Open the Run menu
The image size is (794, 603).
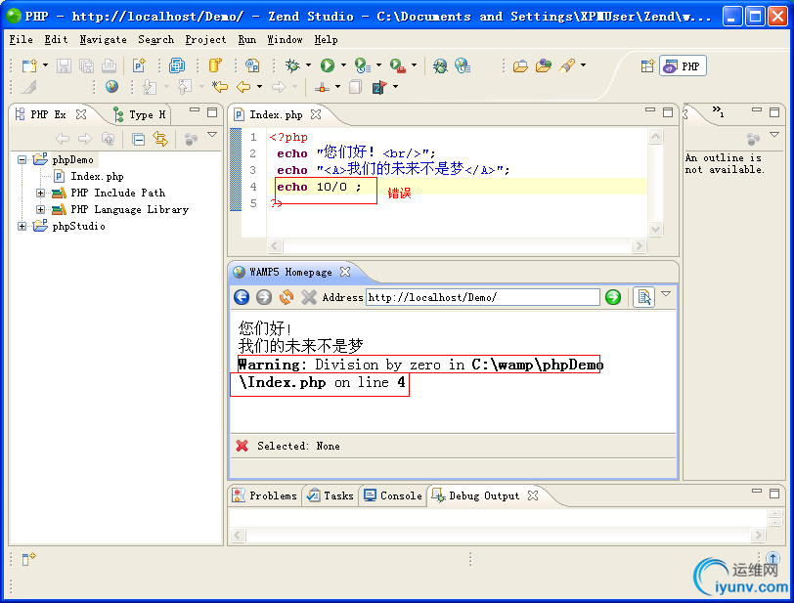(247, 39)
